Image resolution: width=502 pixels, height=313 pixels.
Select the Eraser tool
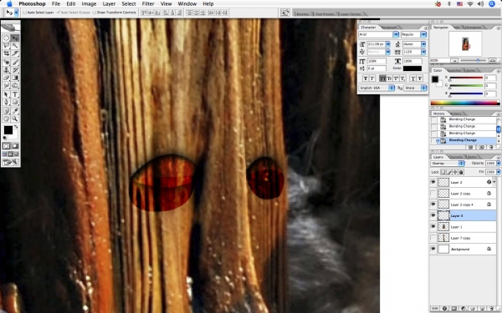(x=7, y=78)
